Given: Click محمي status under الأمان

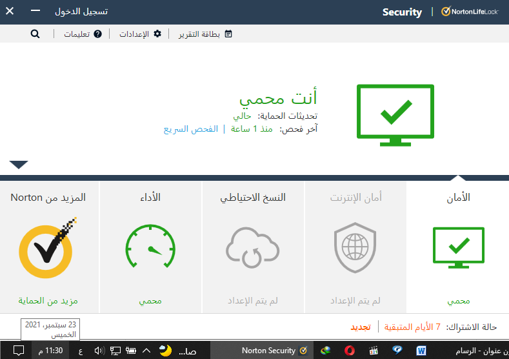Looking at the screenshot, I should point(459,301).
